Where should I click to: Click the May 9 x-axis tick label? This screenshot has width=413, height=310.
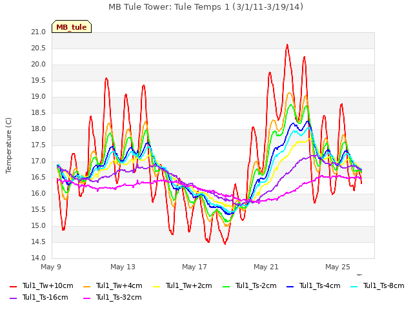(x=51, y=267)
